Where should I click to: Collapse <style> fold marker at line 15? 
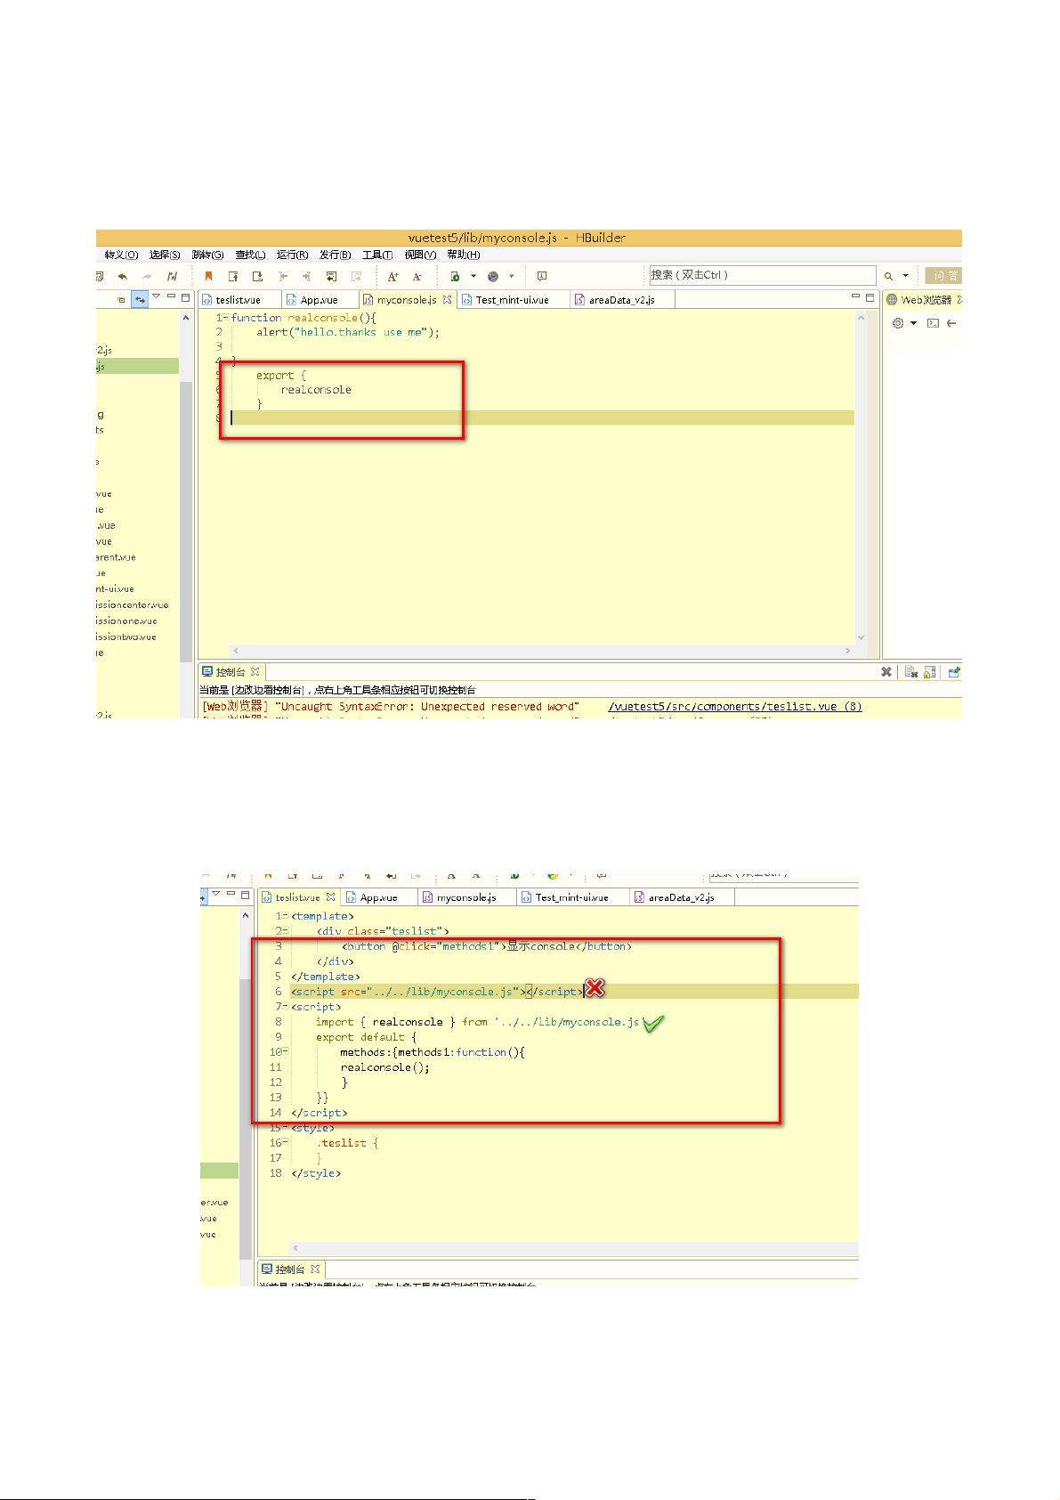(x=286, y=1128)
